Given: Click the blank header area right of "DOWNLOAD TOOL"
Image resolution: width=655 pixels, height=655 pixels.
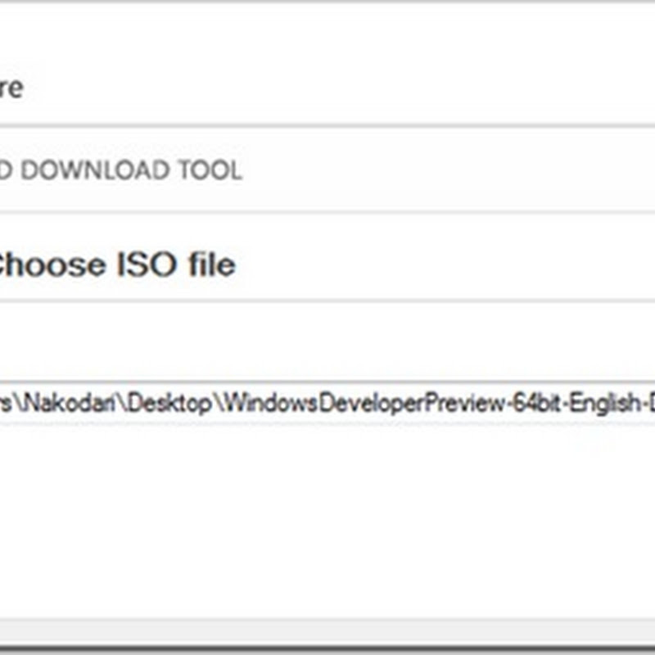Looking at the screenshot, I should pyautogui.click(x=450, y=170).
